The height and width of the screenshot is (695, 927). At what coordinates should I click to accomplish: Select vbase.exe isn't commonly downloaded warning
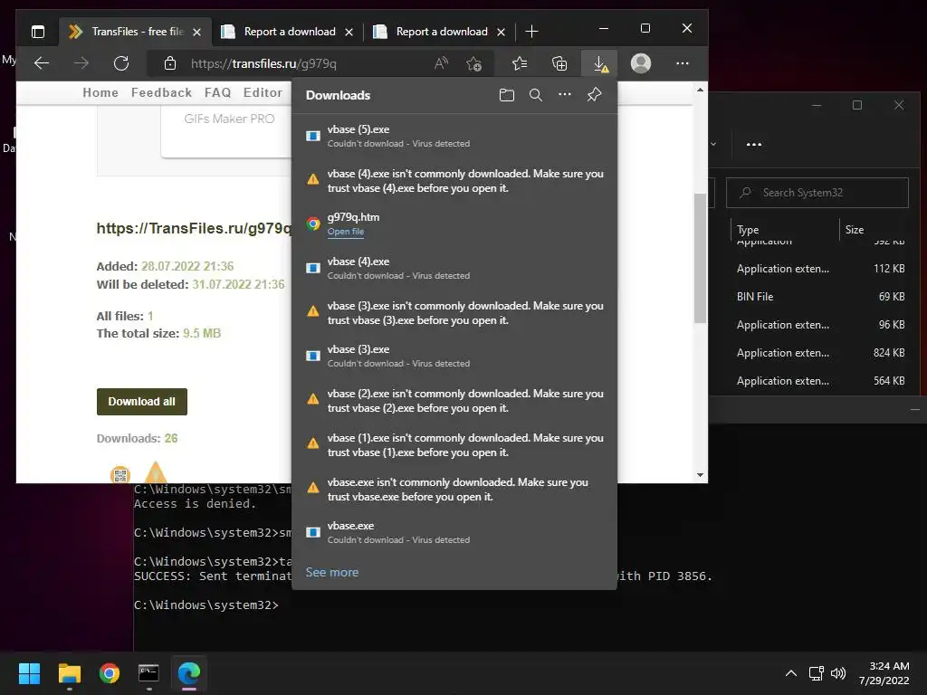click(454, 489)
